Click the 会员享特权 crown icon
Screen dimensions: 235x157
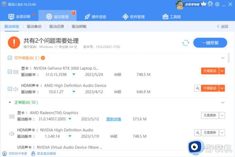[x=204, y=4]
